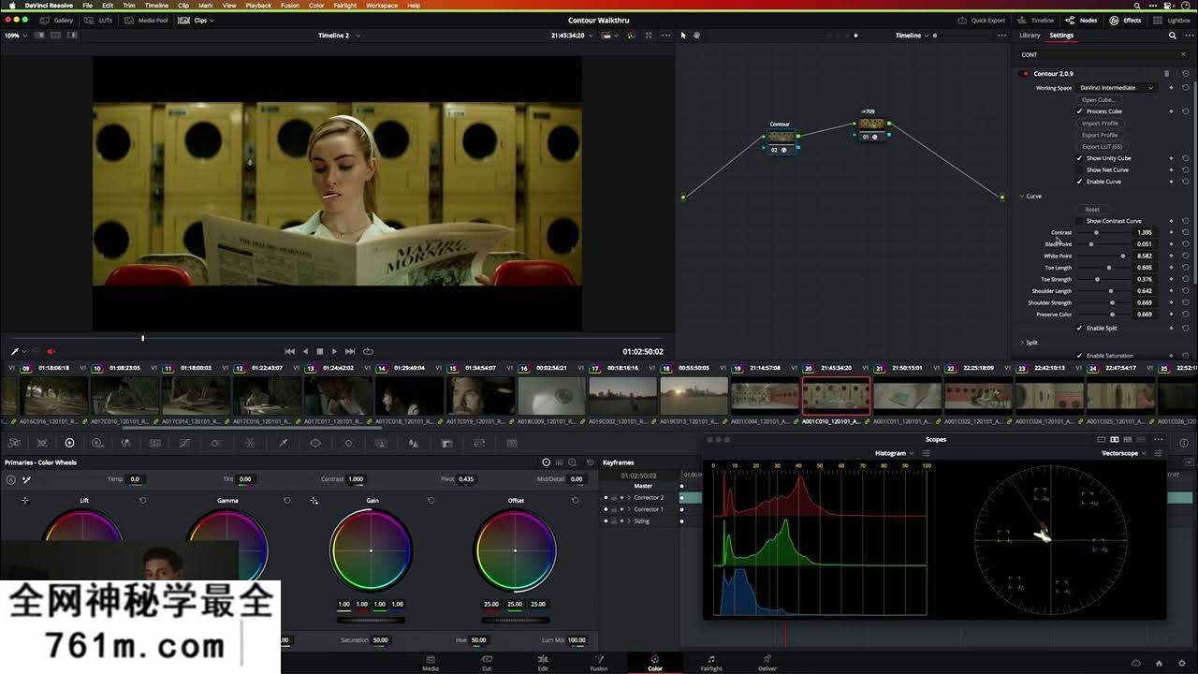The width and height of the screenshot is (1198, 674).
Task: Reset the Gain color wheel
Action: [431, 501]
